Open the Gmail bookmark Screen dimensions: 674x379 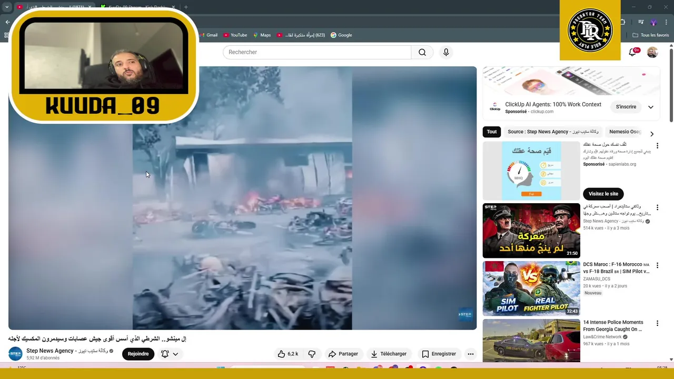point(208,35)
